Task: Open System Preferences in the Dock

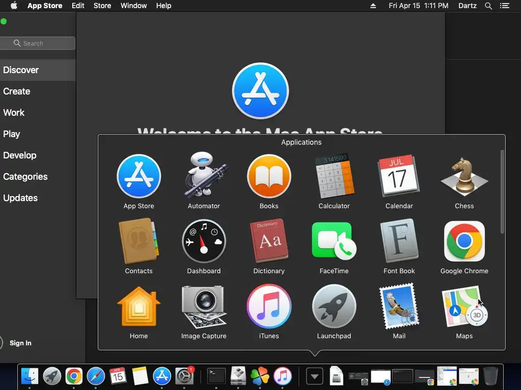Action: [184, 376]
